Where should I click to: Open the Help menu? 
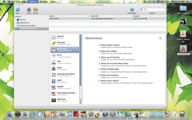pyautogui.click(x=53, y=1)
